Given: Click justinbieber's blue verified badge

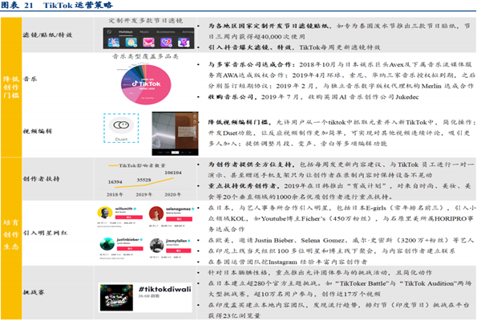Looking at the screenshot, I should click(141, 240).
